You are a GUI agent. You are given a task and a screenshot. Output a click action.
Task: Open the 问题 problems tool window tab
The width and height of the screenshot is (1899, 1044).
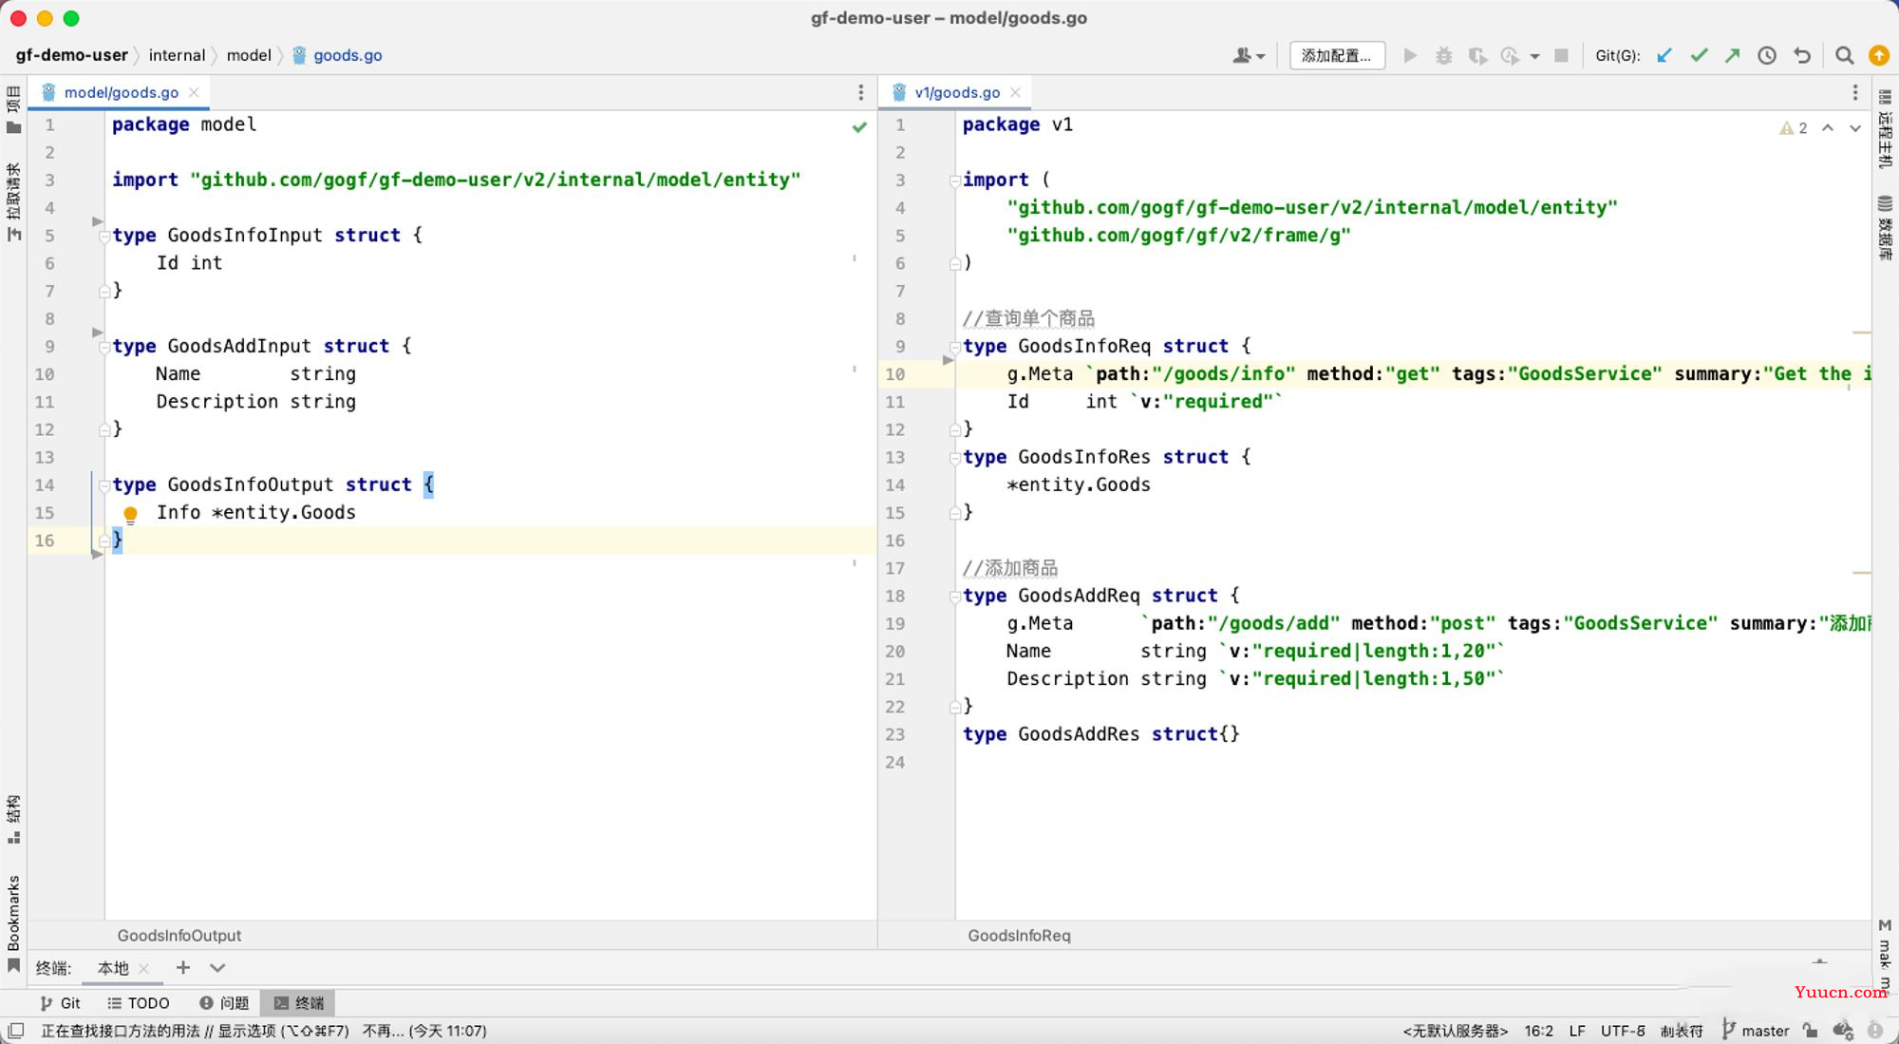[x=224, y=1002]
